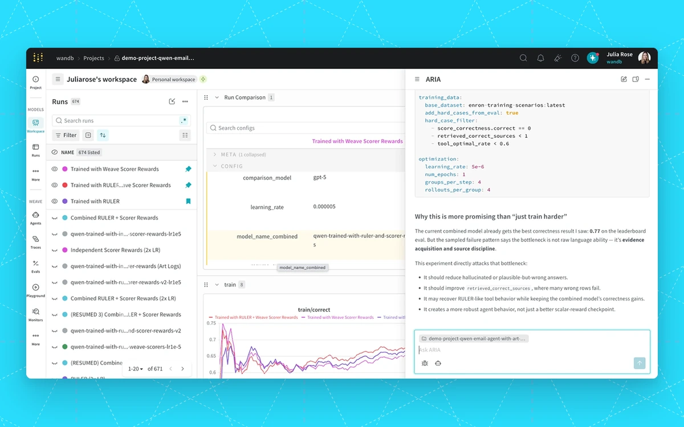Open the workspace hamburger menu
The image size is (684, 427).
[x=58, y=79]
